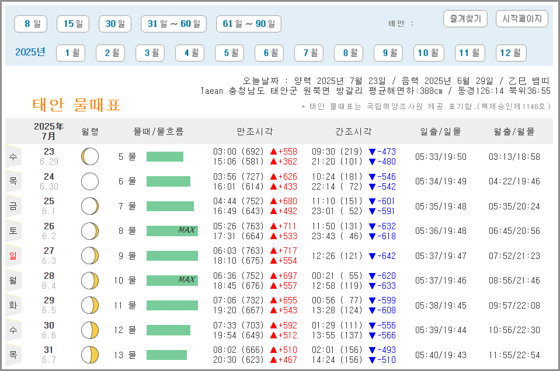560x371 pixels.
Task: Select the 일 Sunday tab for July 27
Action: 13,256
